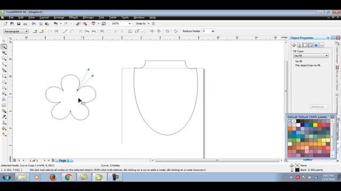Select the Polygon tool
Viewport: 341px width, 191px height.
(4, 88)
